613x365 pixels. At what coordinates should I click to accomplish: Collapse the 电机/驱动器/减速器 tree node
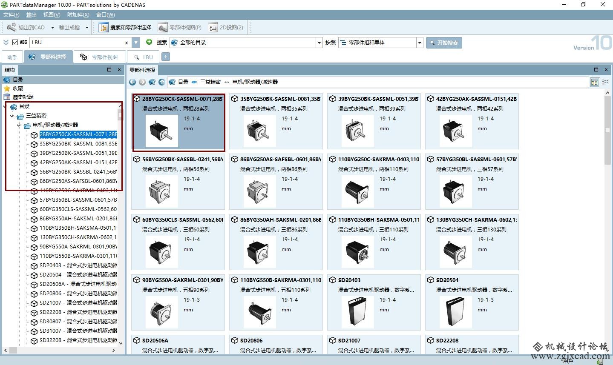click(x=19, y=125)
